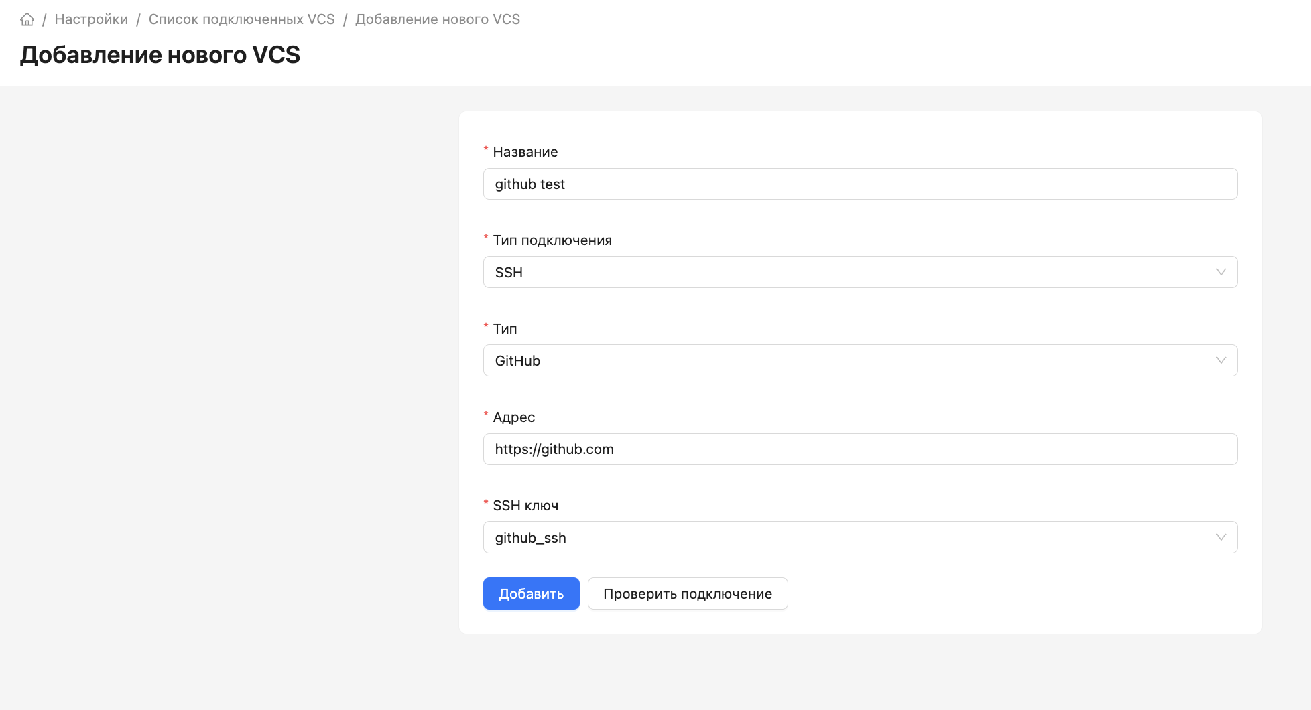This screenshot has width=1311, height=710.
Task: Focus the Название input with github test
Action: (860, 184)
